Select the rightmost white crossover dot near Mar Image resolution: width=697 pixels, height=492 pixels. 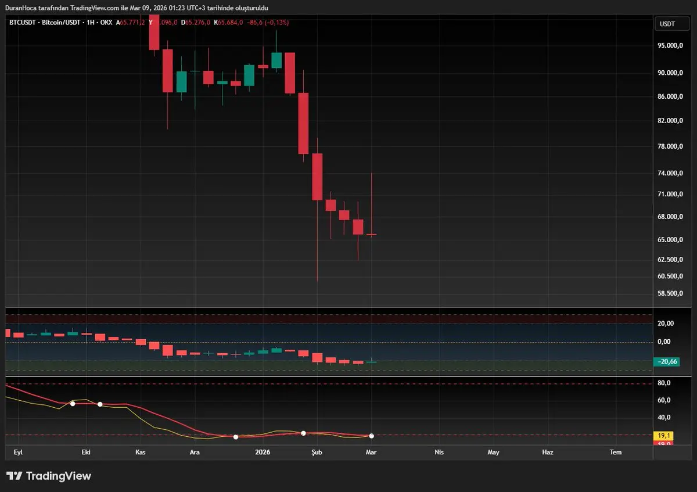(371, 436)
